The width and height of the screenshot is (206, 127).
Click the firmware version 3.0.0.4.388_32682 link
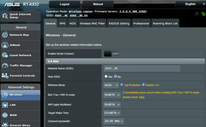(x=133, y=11)
